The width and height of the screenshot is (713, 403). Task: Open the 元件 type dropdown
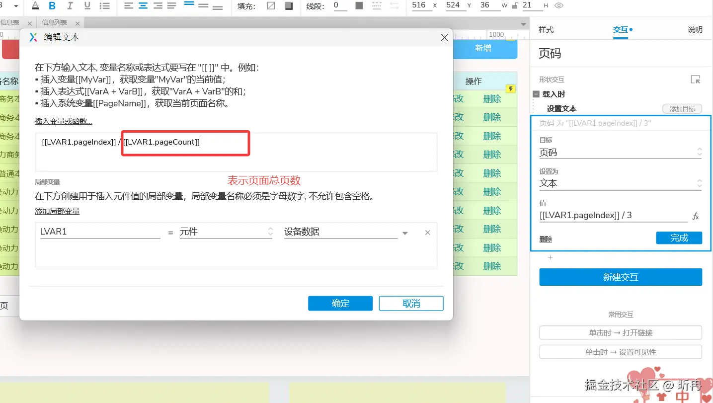pos(226,232)
